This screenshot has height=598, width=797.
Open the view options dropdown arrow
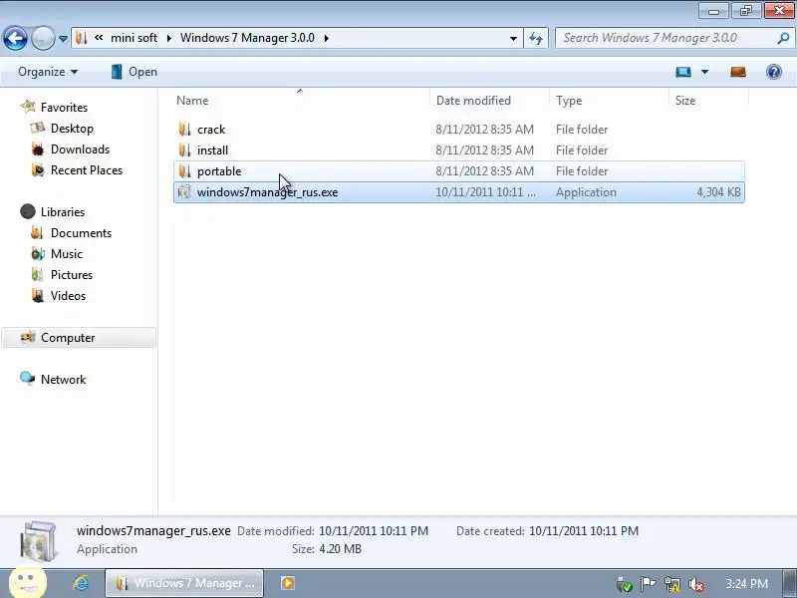click(x=705, y=72)
